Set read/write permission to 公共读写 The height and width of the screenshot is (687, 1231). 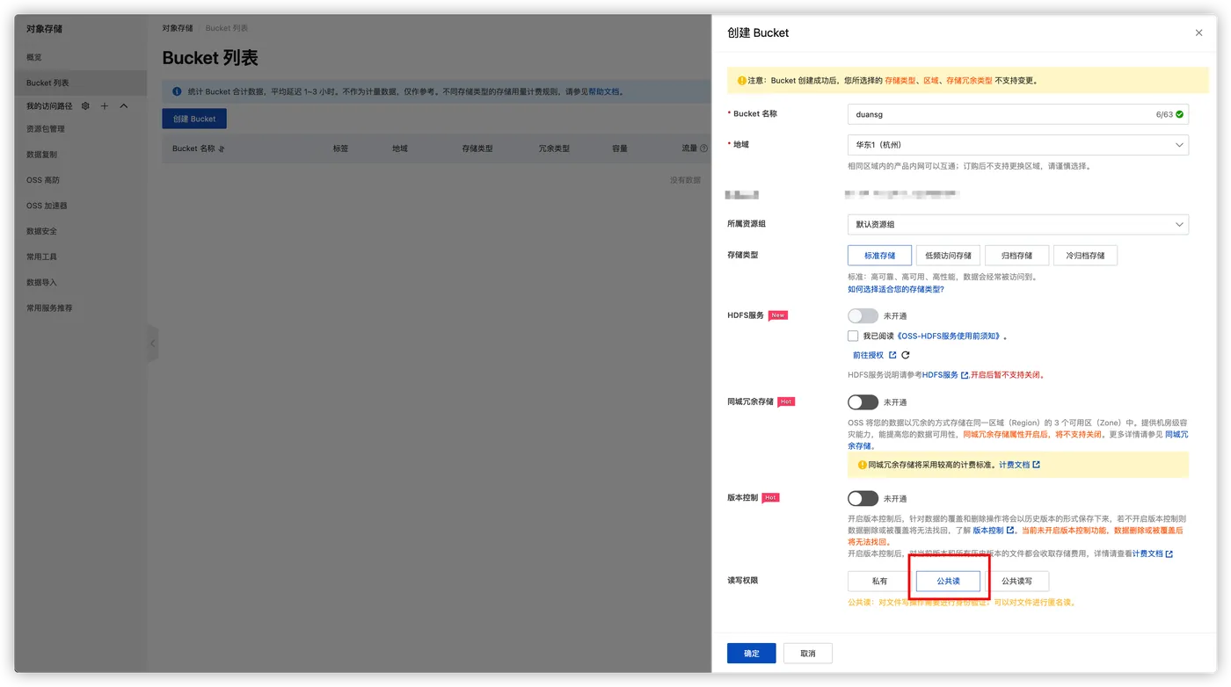(x=1016, y=581)
